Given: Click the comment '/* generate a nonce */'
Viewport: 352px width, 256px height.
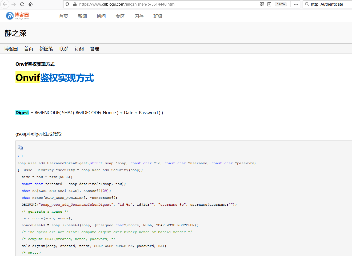Looking at the screenshot, I should click(x=45, y=212).
